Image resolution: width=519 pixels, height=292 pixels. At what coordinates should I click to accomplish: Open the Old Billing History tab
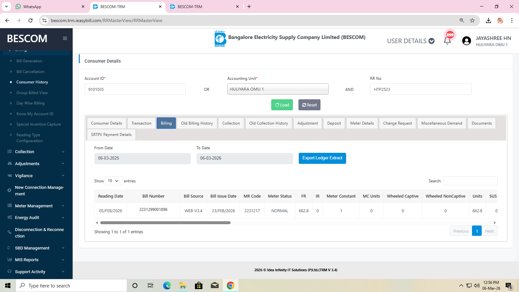(x=197, y=123)
